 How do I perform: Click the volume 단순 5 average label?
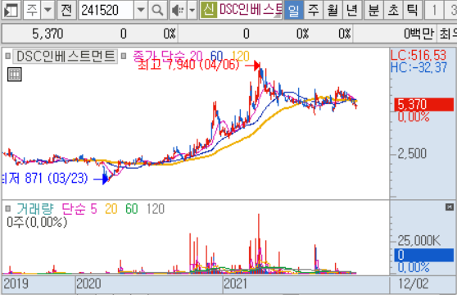point(79,209)
